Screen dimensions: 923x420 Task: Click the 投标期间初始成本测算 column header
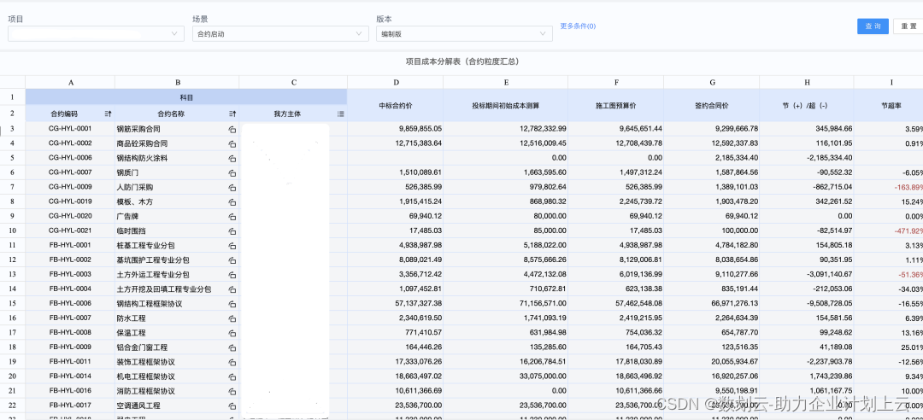click(506, 106)
